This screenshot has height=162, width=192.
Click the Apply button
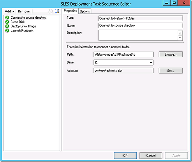(x=176, y=156)
